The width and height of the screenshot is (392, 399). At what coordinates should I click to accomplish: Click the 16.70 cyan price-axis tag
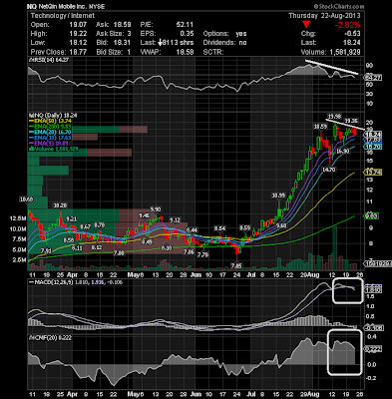[x=373, y=147]
